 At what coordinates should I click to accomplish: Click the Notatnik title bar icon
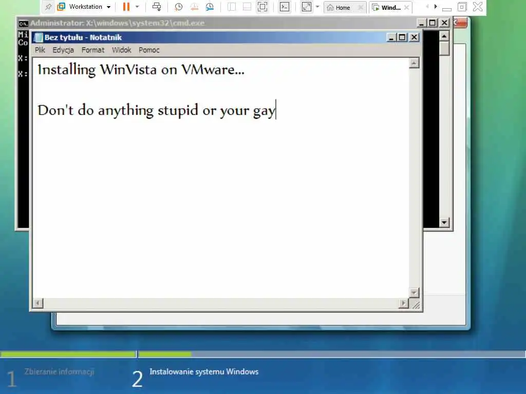click(x=39, y=37)
